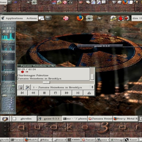Launch GIMP from the inner panel
The height and width of the screenshot is (142, 142).
[100, 18]
